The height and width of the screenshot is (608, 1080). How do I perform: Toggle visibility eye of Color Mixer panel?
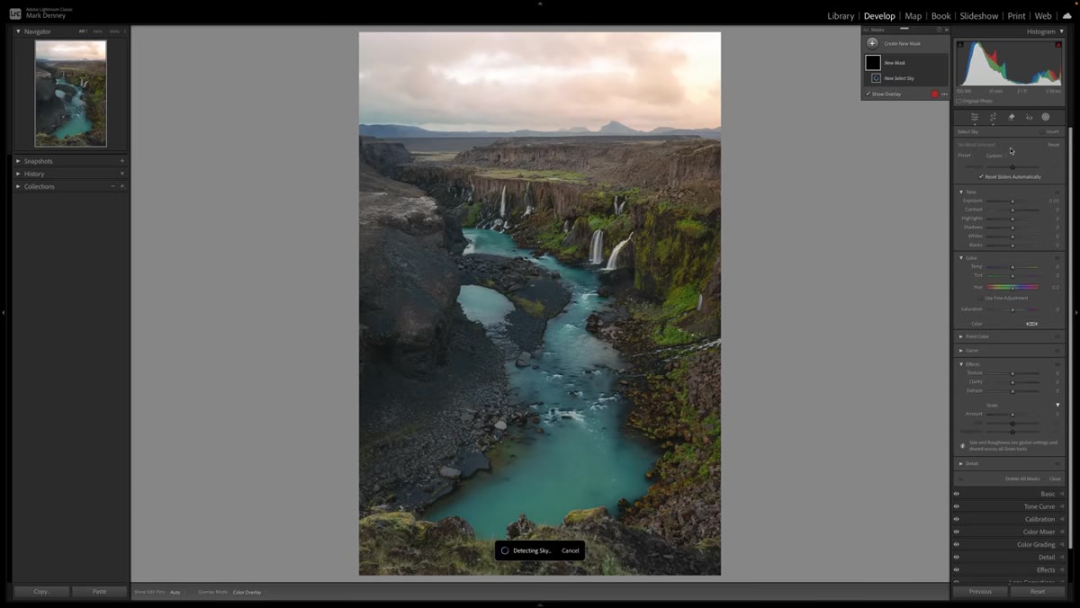[x=957, y=532]
